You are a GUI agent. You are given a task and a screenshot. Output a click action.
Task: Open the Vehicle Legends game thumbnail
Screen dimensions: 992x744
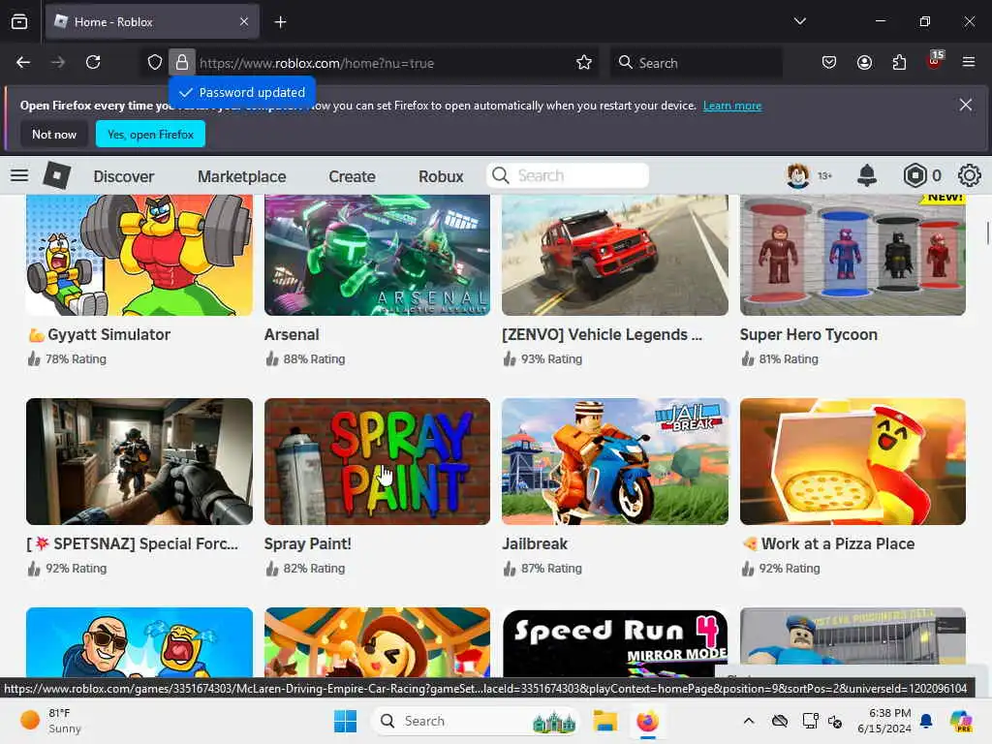tap(615, 255)
